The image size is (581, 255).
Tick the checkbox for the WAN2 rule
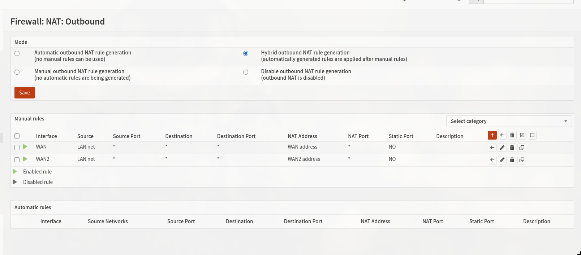click(17, 160)
